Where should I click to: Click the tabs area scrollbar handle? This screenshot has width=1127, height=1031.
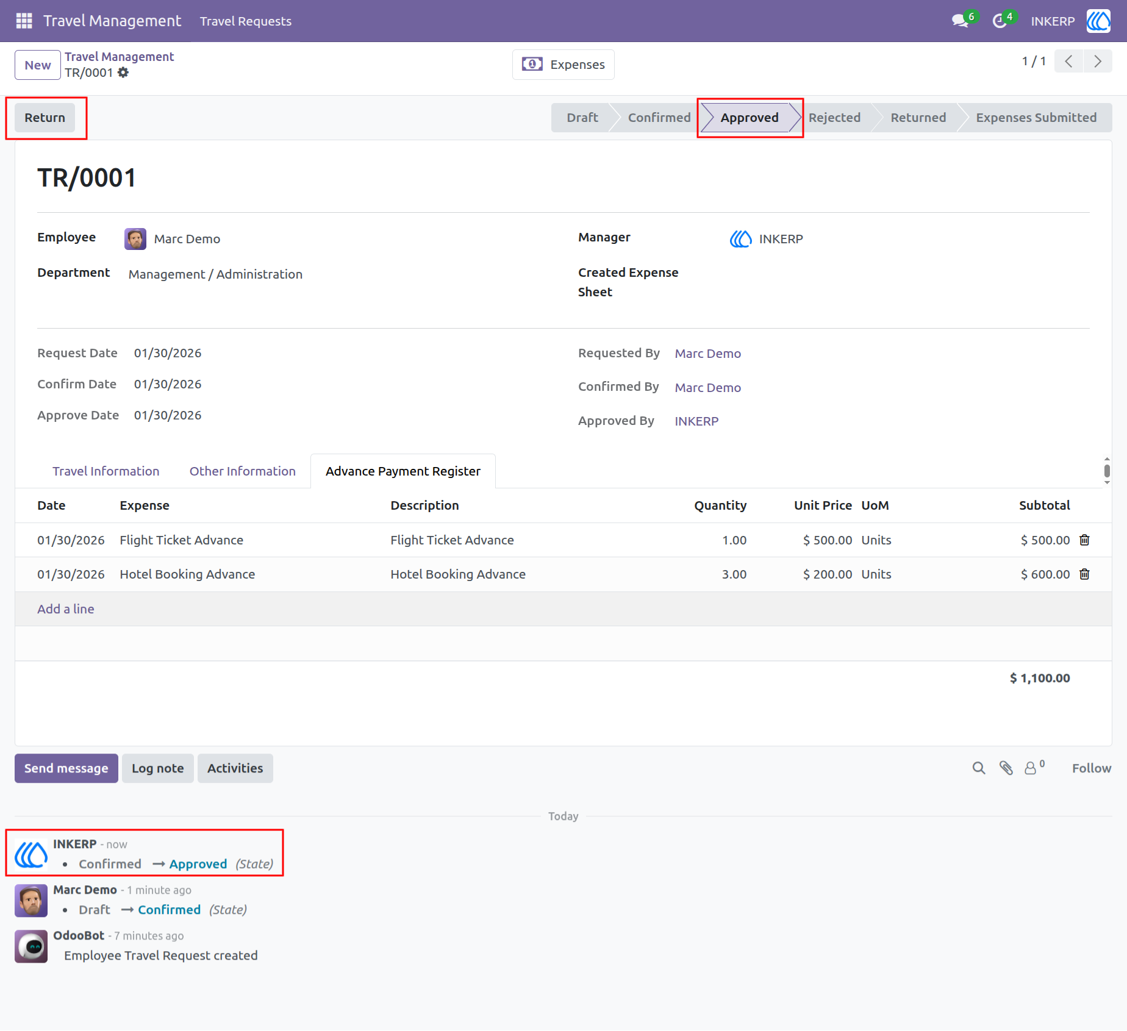point(1107,471)
